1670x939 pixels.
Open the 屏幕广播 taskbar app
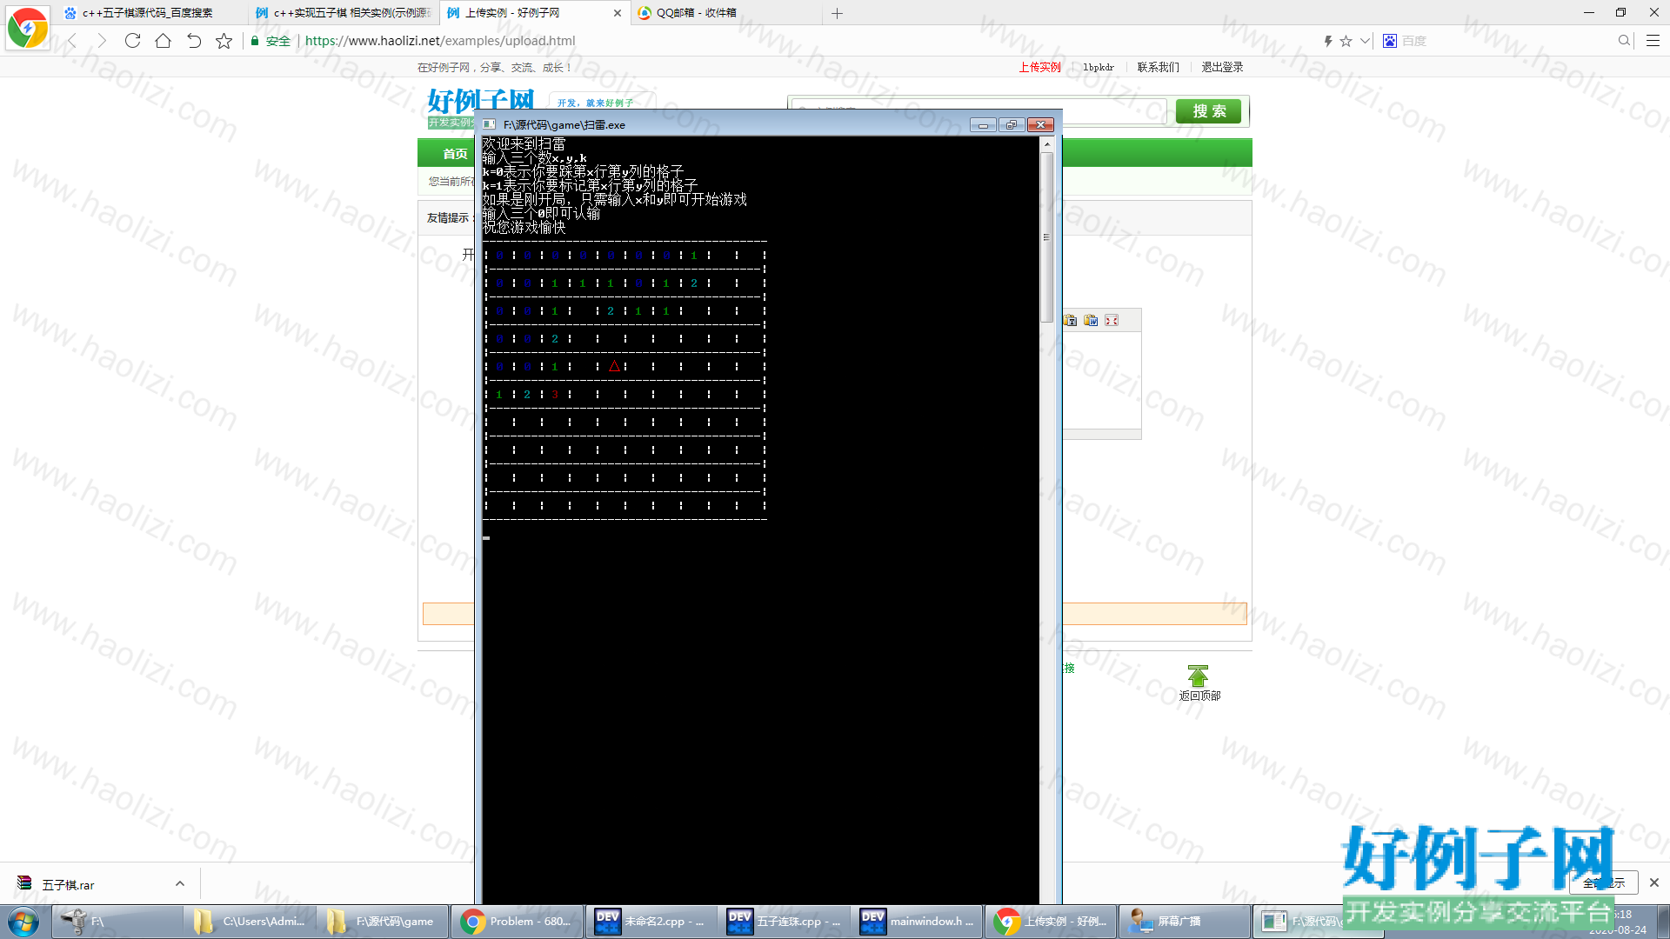(1184, 922)
